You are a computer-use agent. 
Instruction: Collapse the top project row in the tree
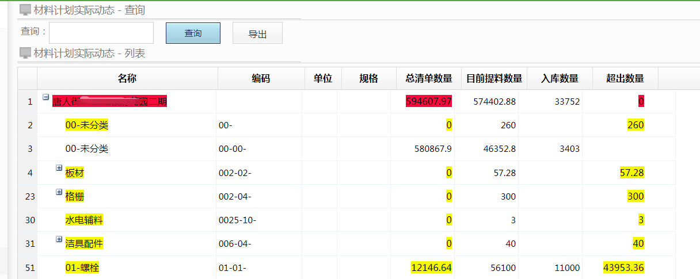[46, 97]
